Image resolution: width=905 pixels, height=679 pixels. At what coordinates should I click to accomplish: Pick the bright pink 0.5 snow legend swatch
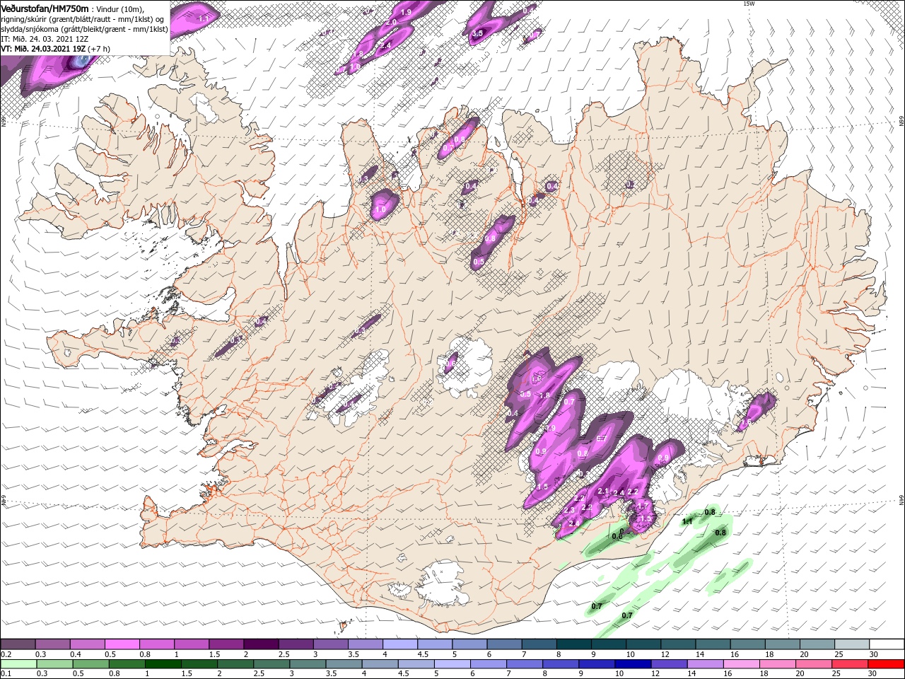[x=122, y=644]
